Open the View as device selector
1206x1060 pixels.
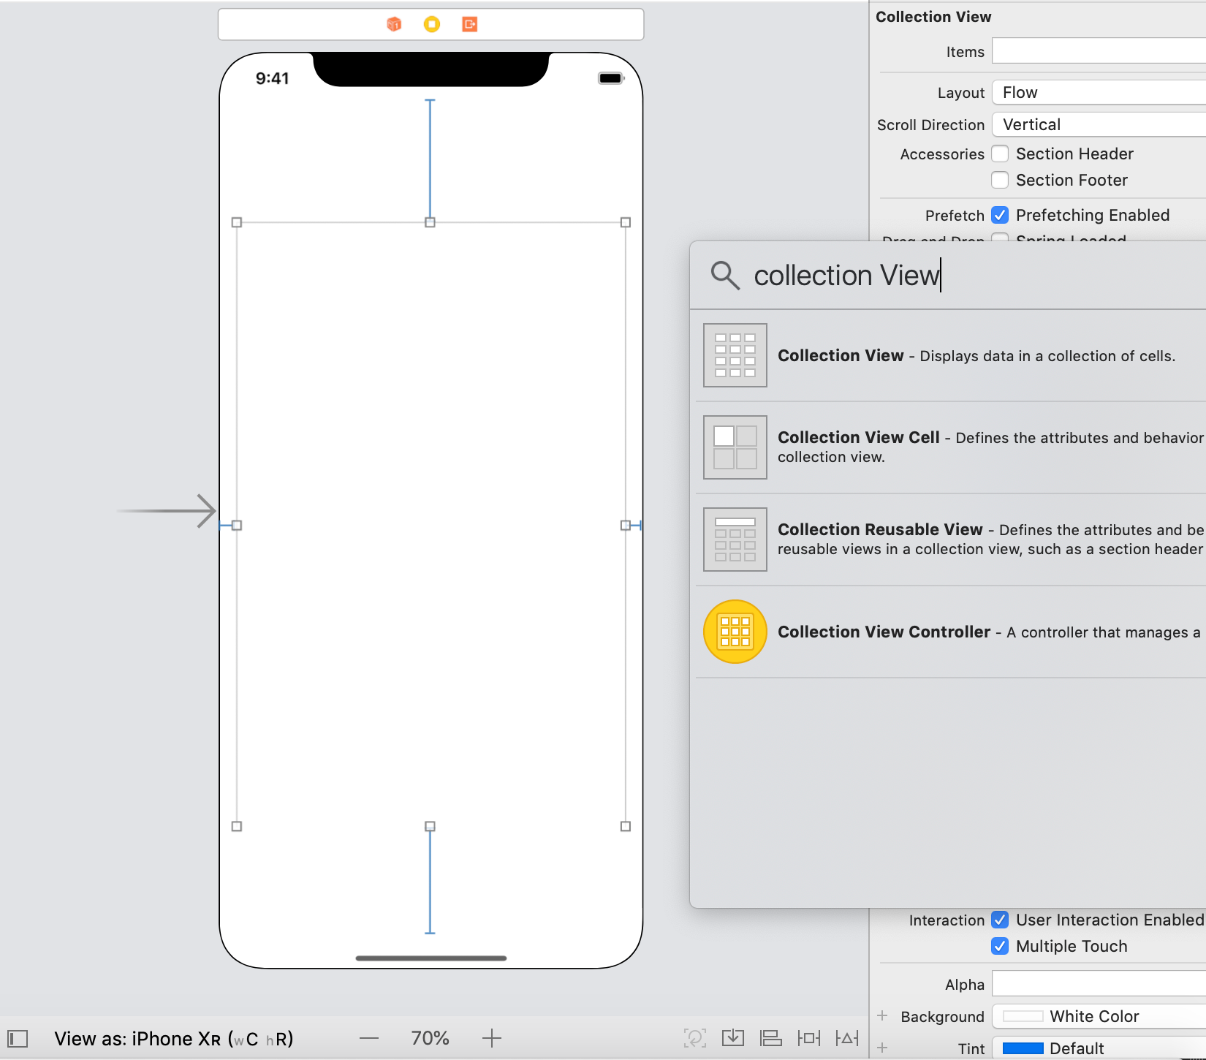(173, 1038)
